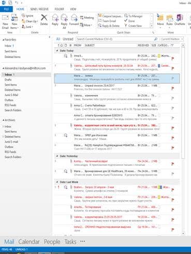Click the search magnifier icon
This screenshot has width=191, height=254.
[x=156, y=39]
